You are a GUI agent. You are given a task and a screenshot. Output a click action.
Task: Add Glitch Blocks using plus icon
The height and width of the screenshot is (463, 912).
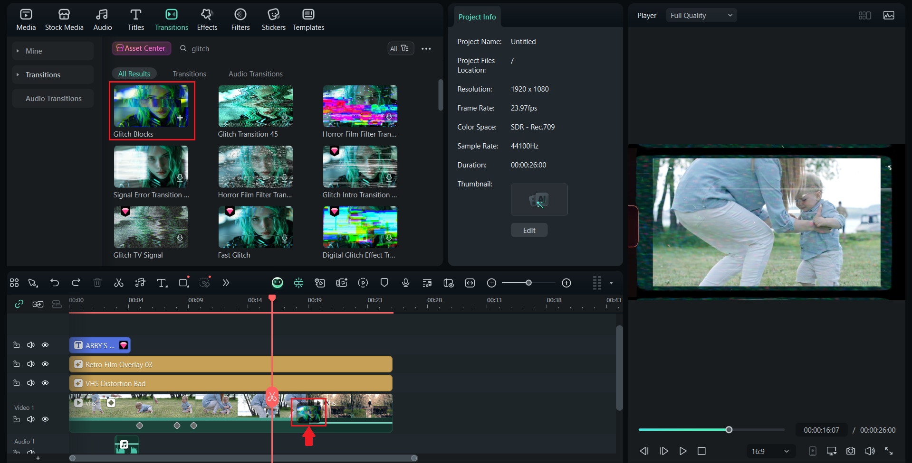(180, 118)
